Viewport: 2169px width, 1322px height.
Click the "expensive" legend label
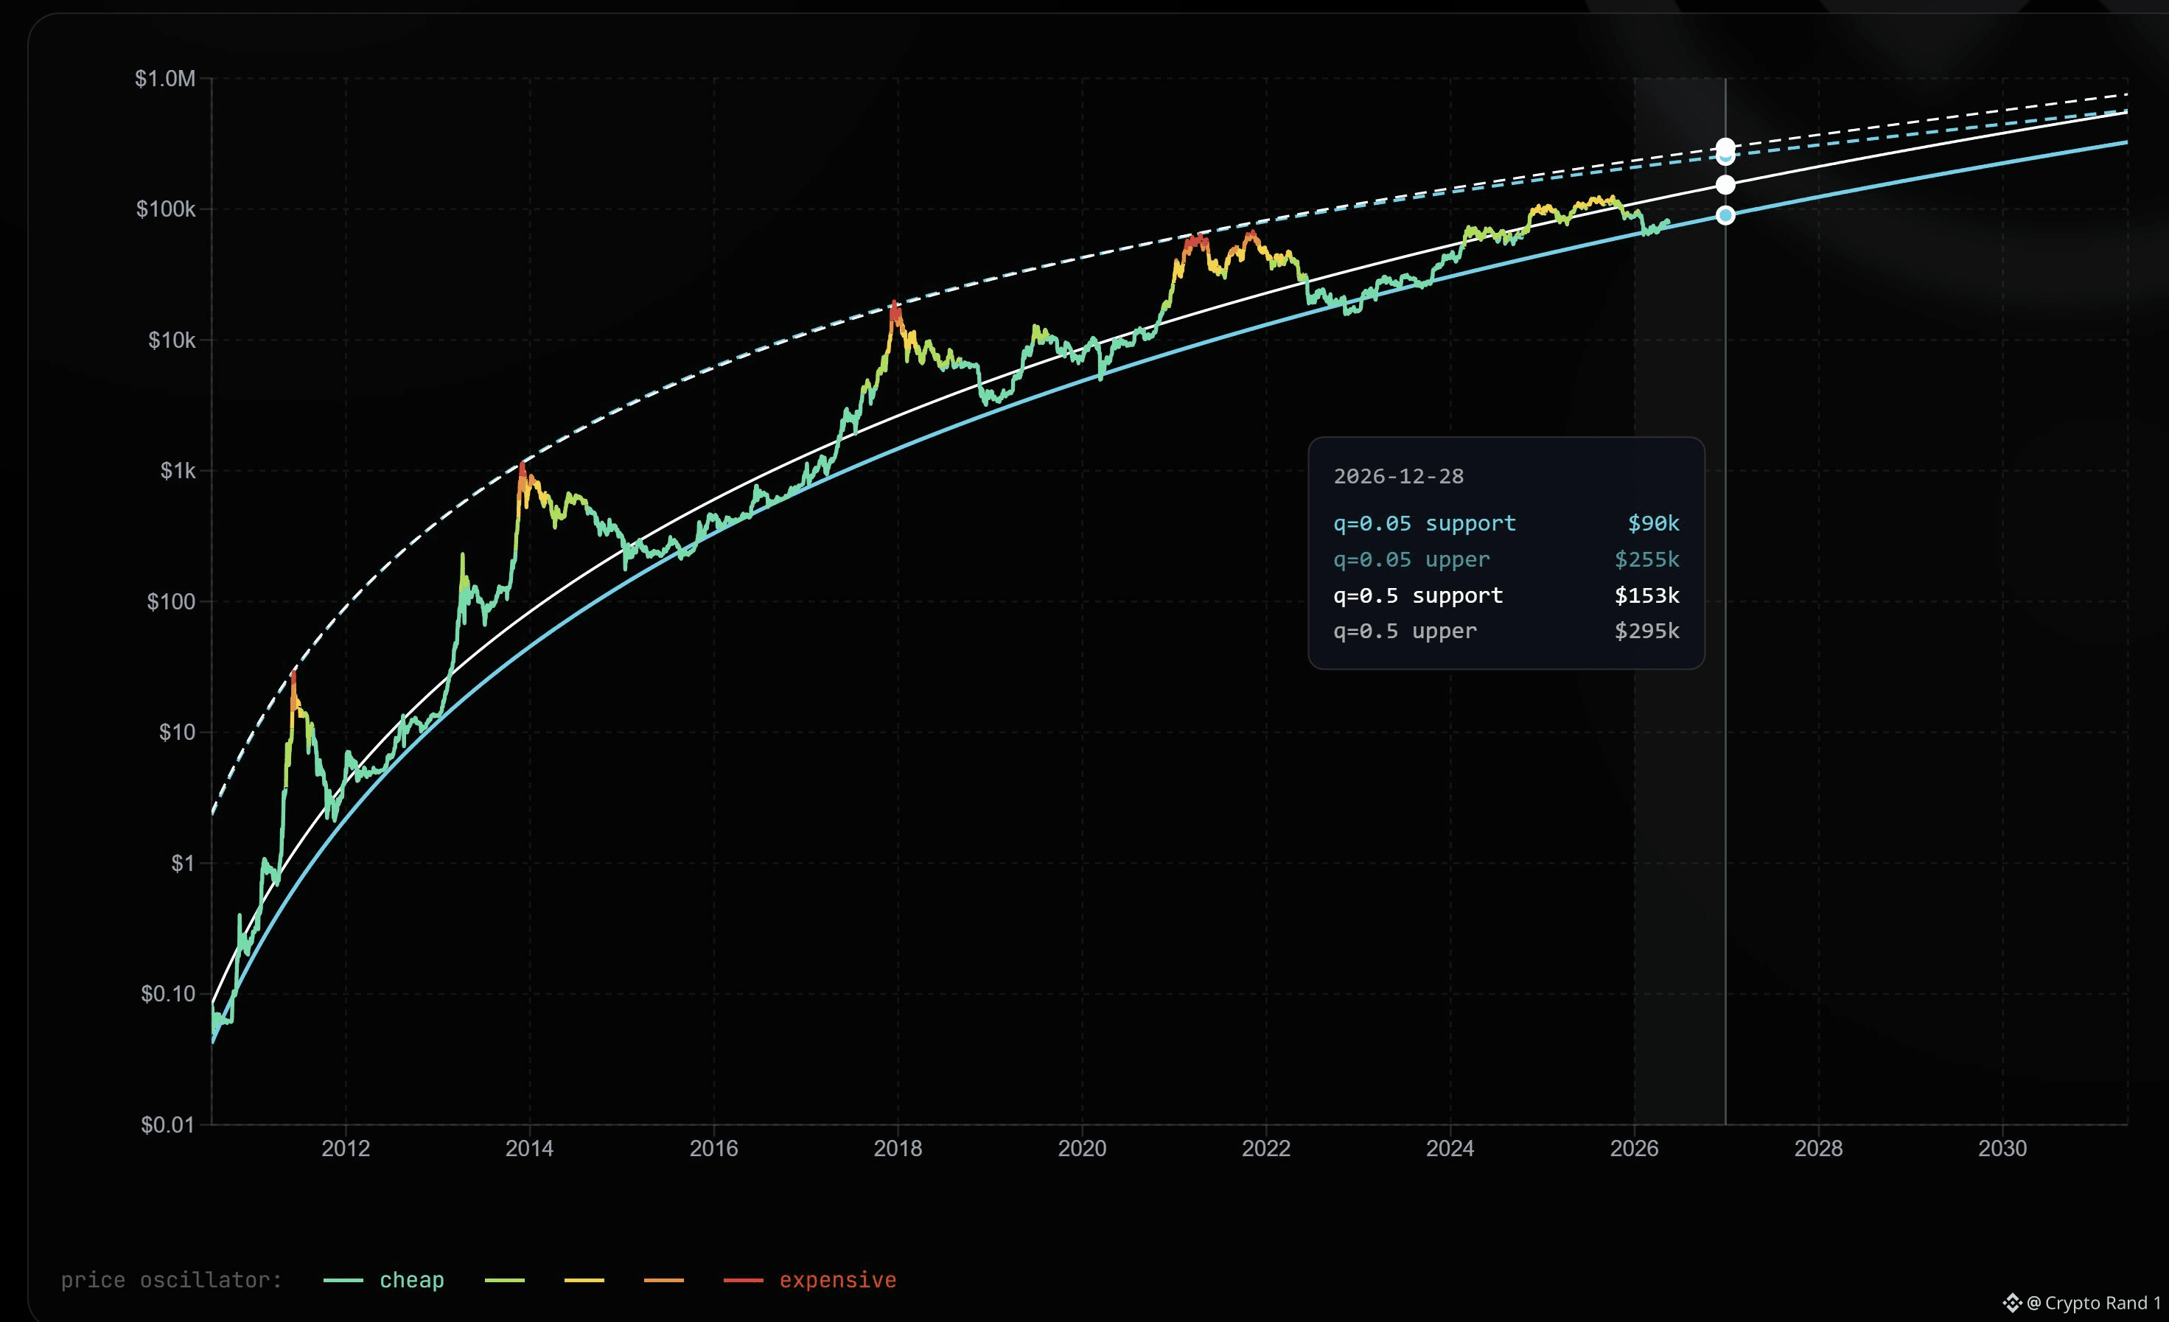838,1280
